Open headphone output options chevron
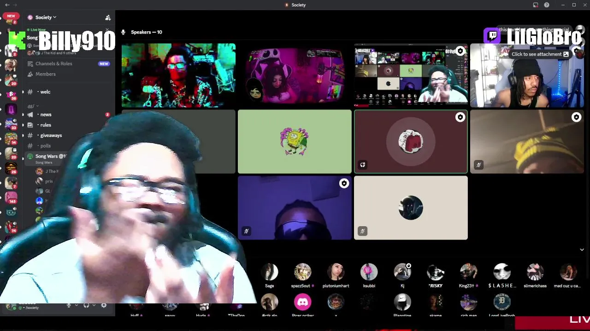The height and width of the screenshot is (331, 590). click(94, 305)
